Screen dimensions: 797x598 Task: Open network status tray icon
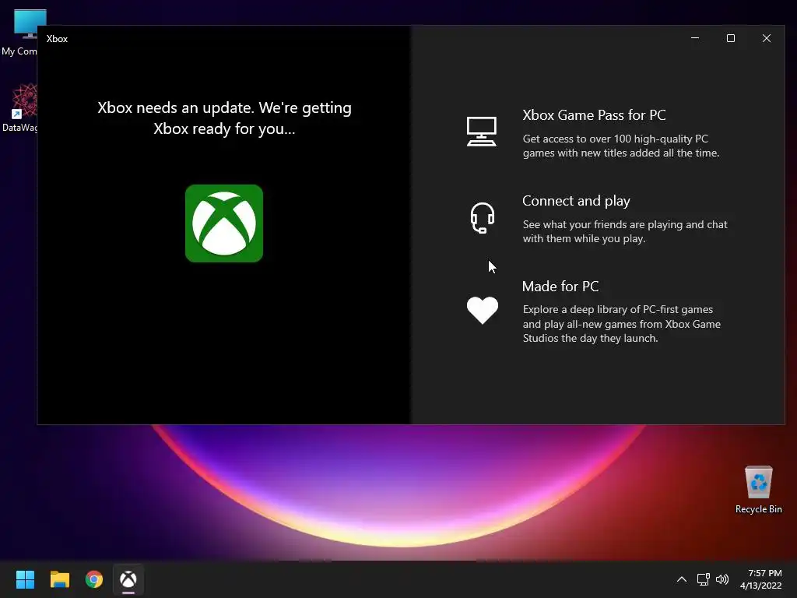(x=703, y=579)
